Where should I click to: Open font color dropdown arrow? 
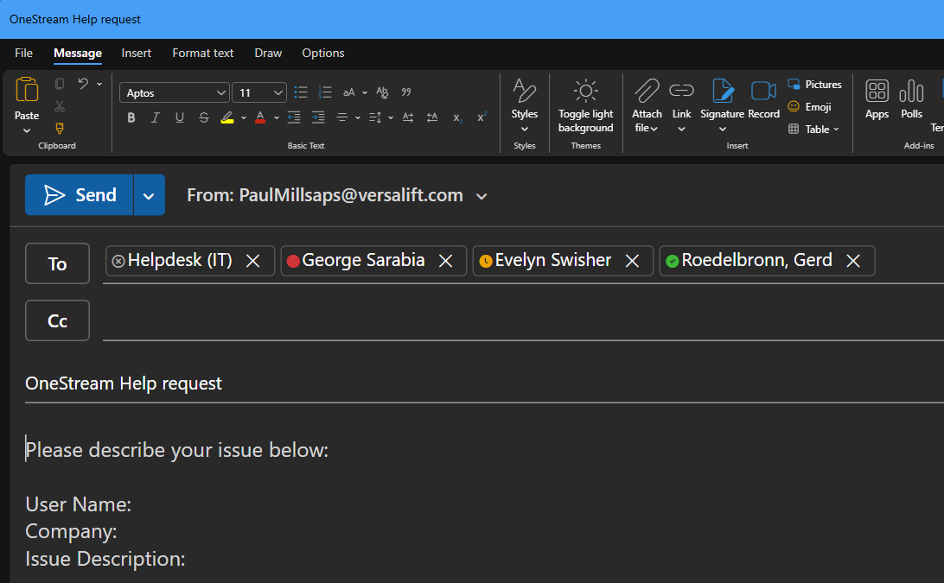click(x=277, y=118)
